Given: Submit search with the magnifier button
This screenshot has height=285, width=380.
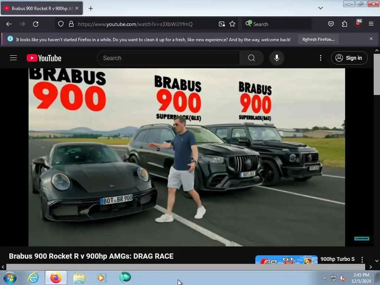Looking at the screenshot, I should point(252,58).
